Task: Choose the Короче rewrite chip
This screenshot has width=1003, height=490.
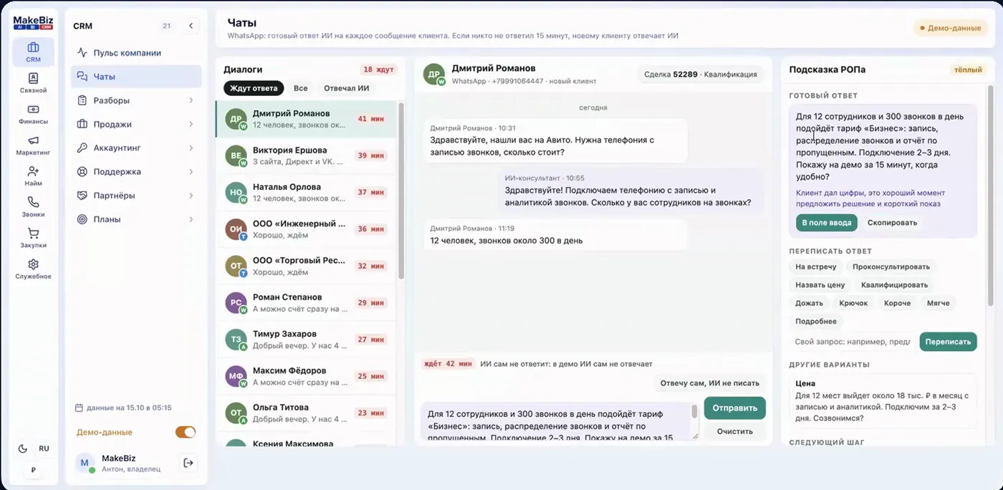Action: pyautogui.click(x=898, y=303)
